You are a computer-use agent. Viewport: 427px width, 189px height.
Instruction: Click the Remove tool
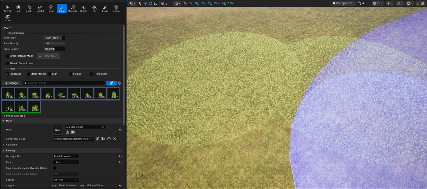[116, 9]
